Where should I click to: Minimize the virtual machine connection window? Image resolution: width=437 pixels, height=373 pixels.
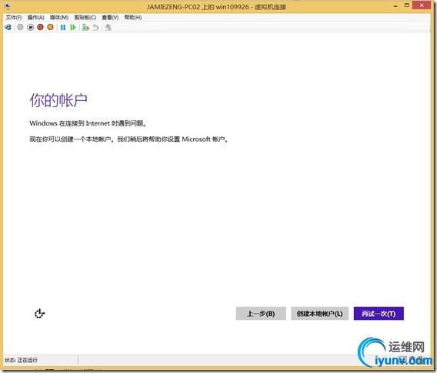[395, 6]
